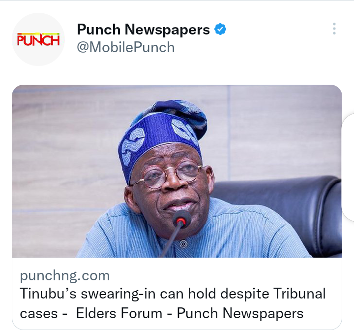Image resolution: width=354 pixels, height=333 pixels.
Task: Select the 'Elders Forum - Punch Newspapers' text line
Action: pyautogui.click(x=190, y=314)
